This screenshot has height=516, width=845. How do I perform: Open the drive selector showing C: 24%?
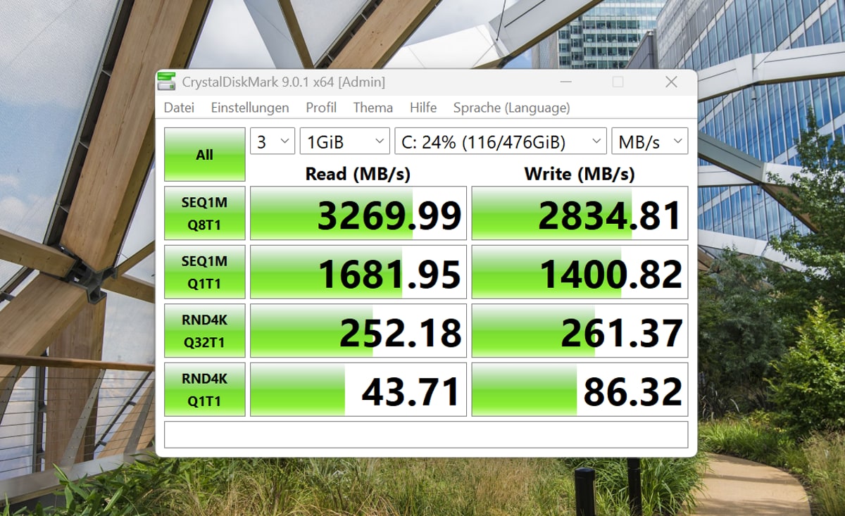[500, 141]
